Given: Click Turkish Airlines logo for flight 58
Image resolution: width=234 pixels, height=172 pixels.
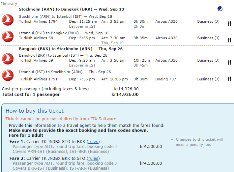Looking at the screenshot, I should pyautogui.click(x=8, y=36).
